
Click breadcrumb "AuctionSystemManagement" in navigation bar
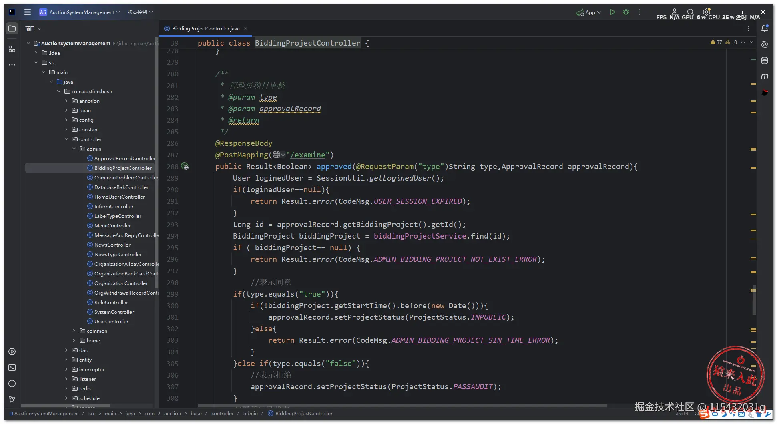point(44,413)
